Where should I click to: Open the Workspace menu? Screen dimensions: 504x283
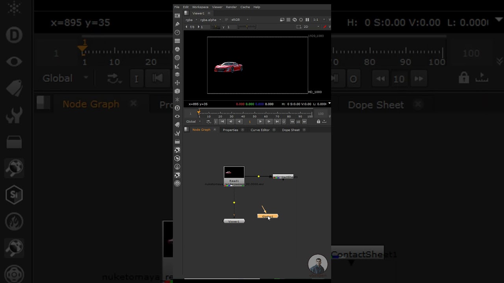200,7
